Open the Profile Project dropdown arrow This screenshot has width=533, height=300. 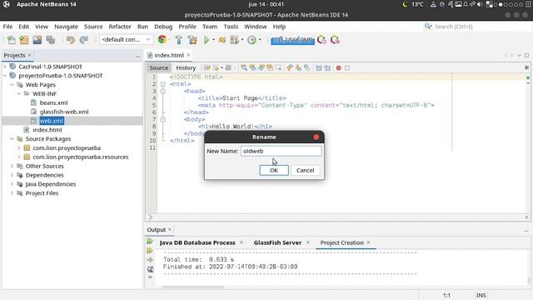click(260, 40)
